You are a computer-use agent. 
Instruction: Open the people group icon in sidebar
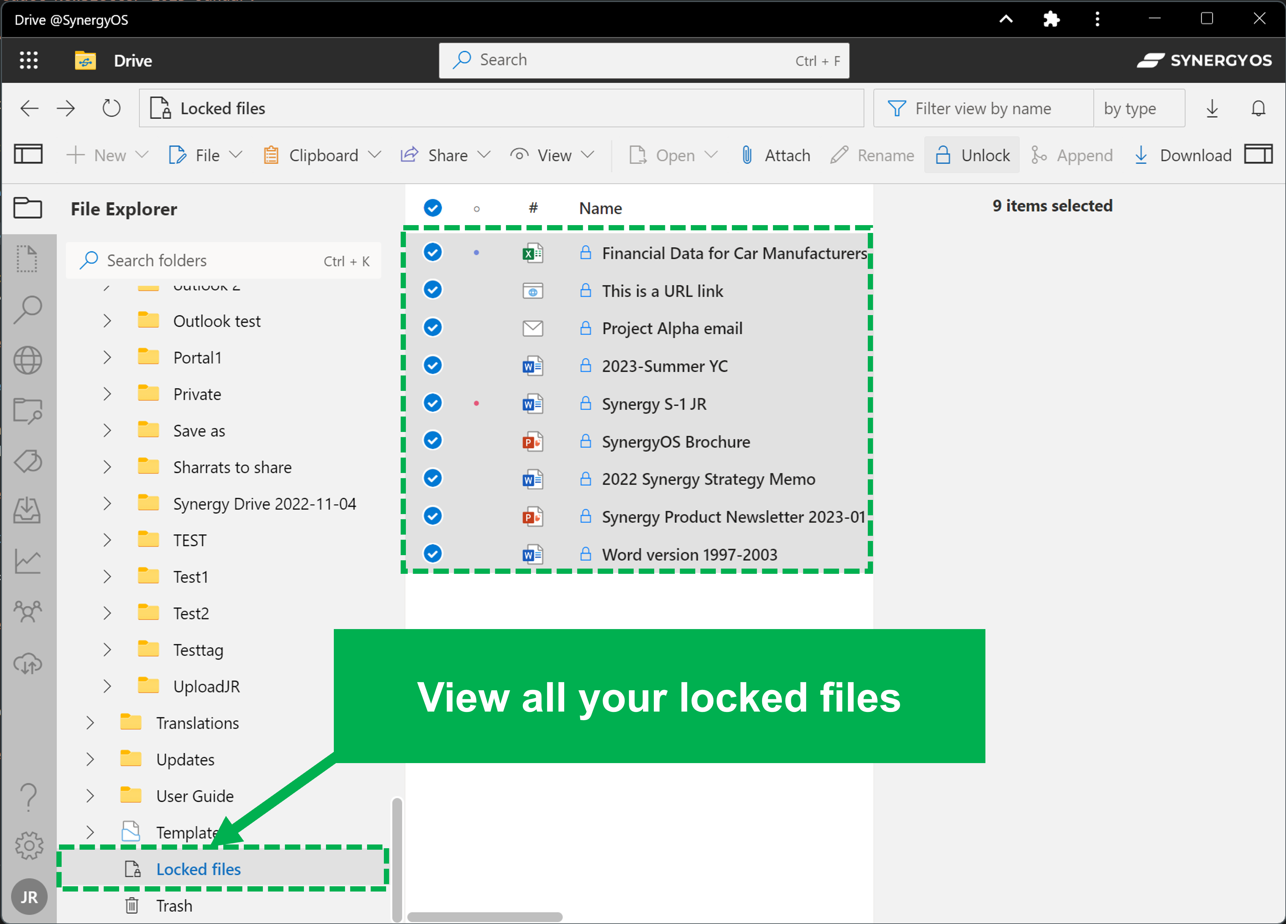(x=27, y=612)
